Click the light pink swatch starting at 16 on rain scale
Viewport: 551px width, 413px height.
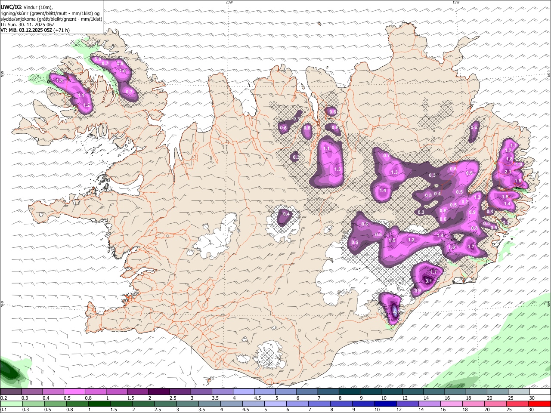pos(452,404)
